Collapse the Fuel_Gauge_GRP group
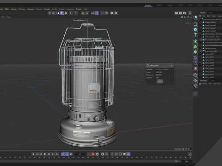The height and width of the screenshot is (166, 222). (201, 51)
